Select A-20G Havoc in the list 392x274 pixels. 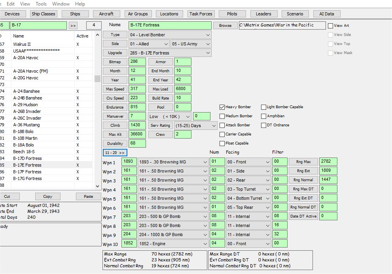tap(26, 78)
